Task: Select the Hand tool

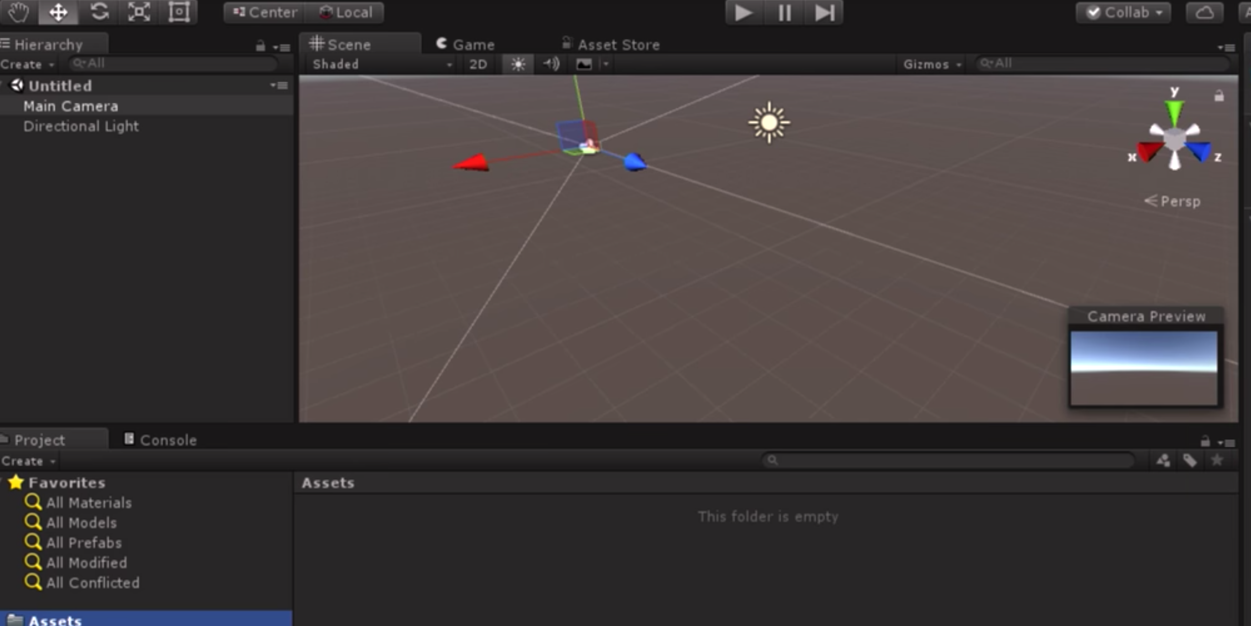Action: coord(19,12)
